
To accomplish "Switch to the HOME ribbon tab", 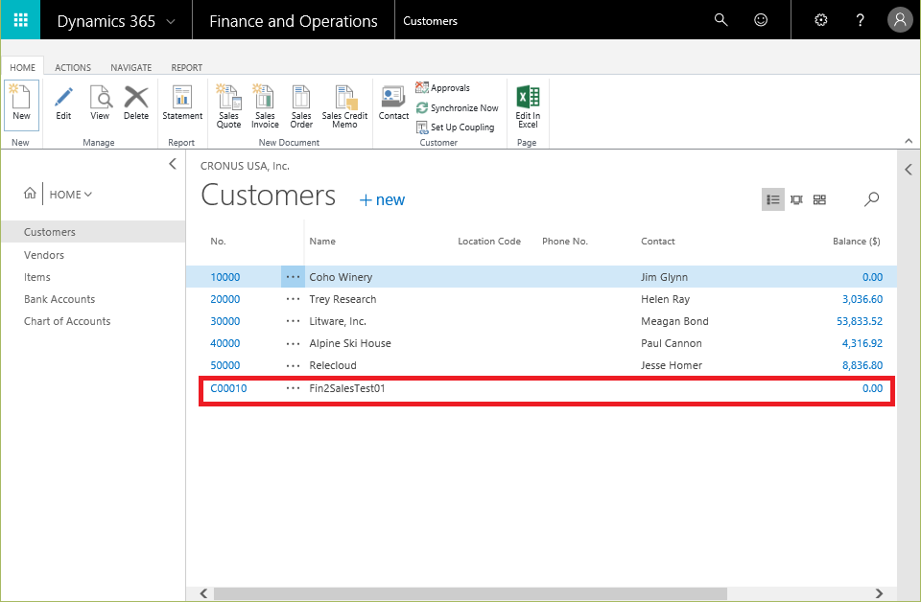I will 22,67.
